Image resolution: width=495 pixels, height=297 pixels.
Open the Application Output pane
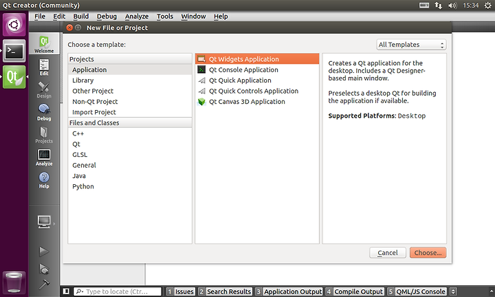coord(289,291)
